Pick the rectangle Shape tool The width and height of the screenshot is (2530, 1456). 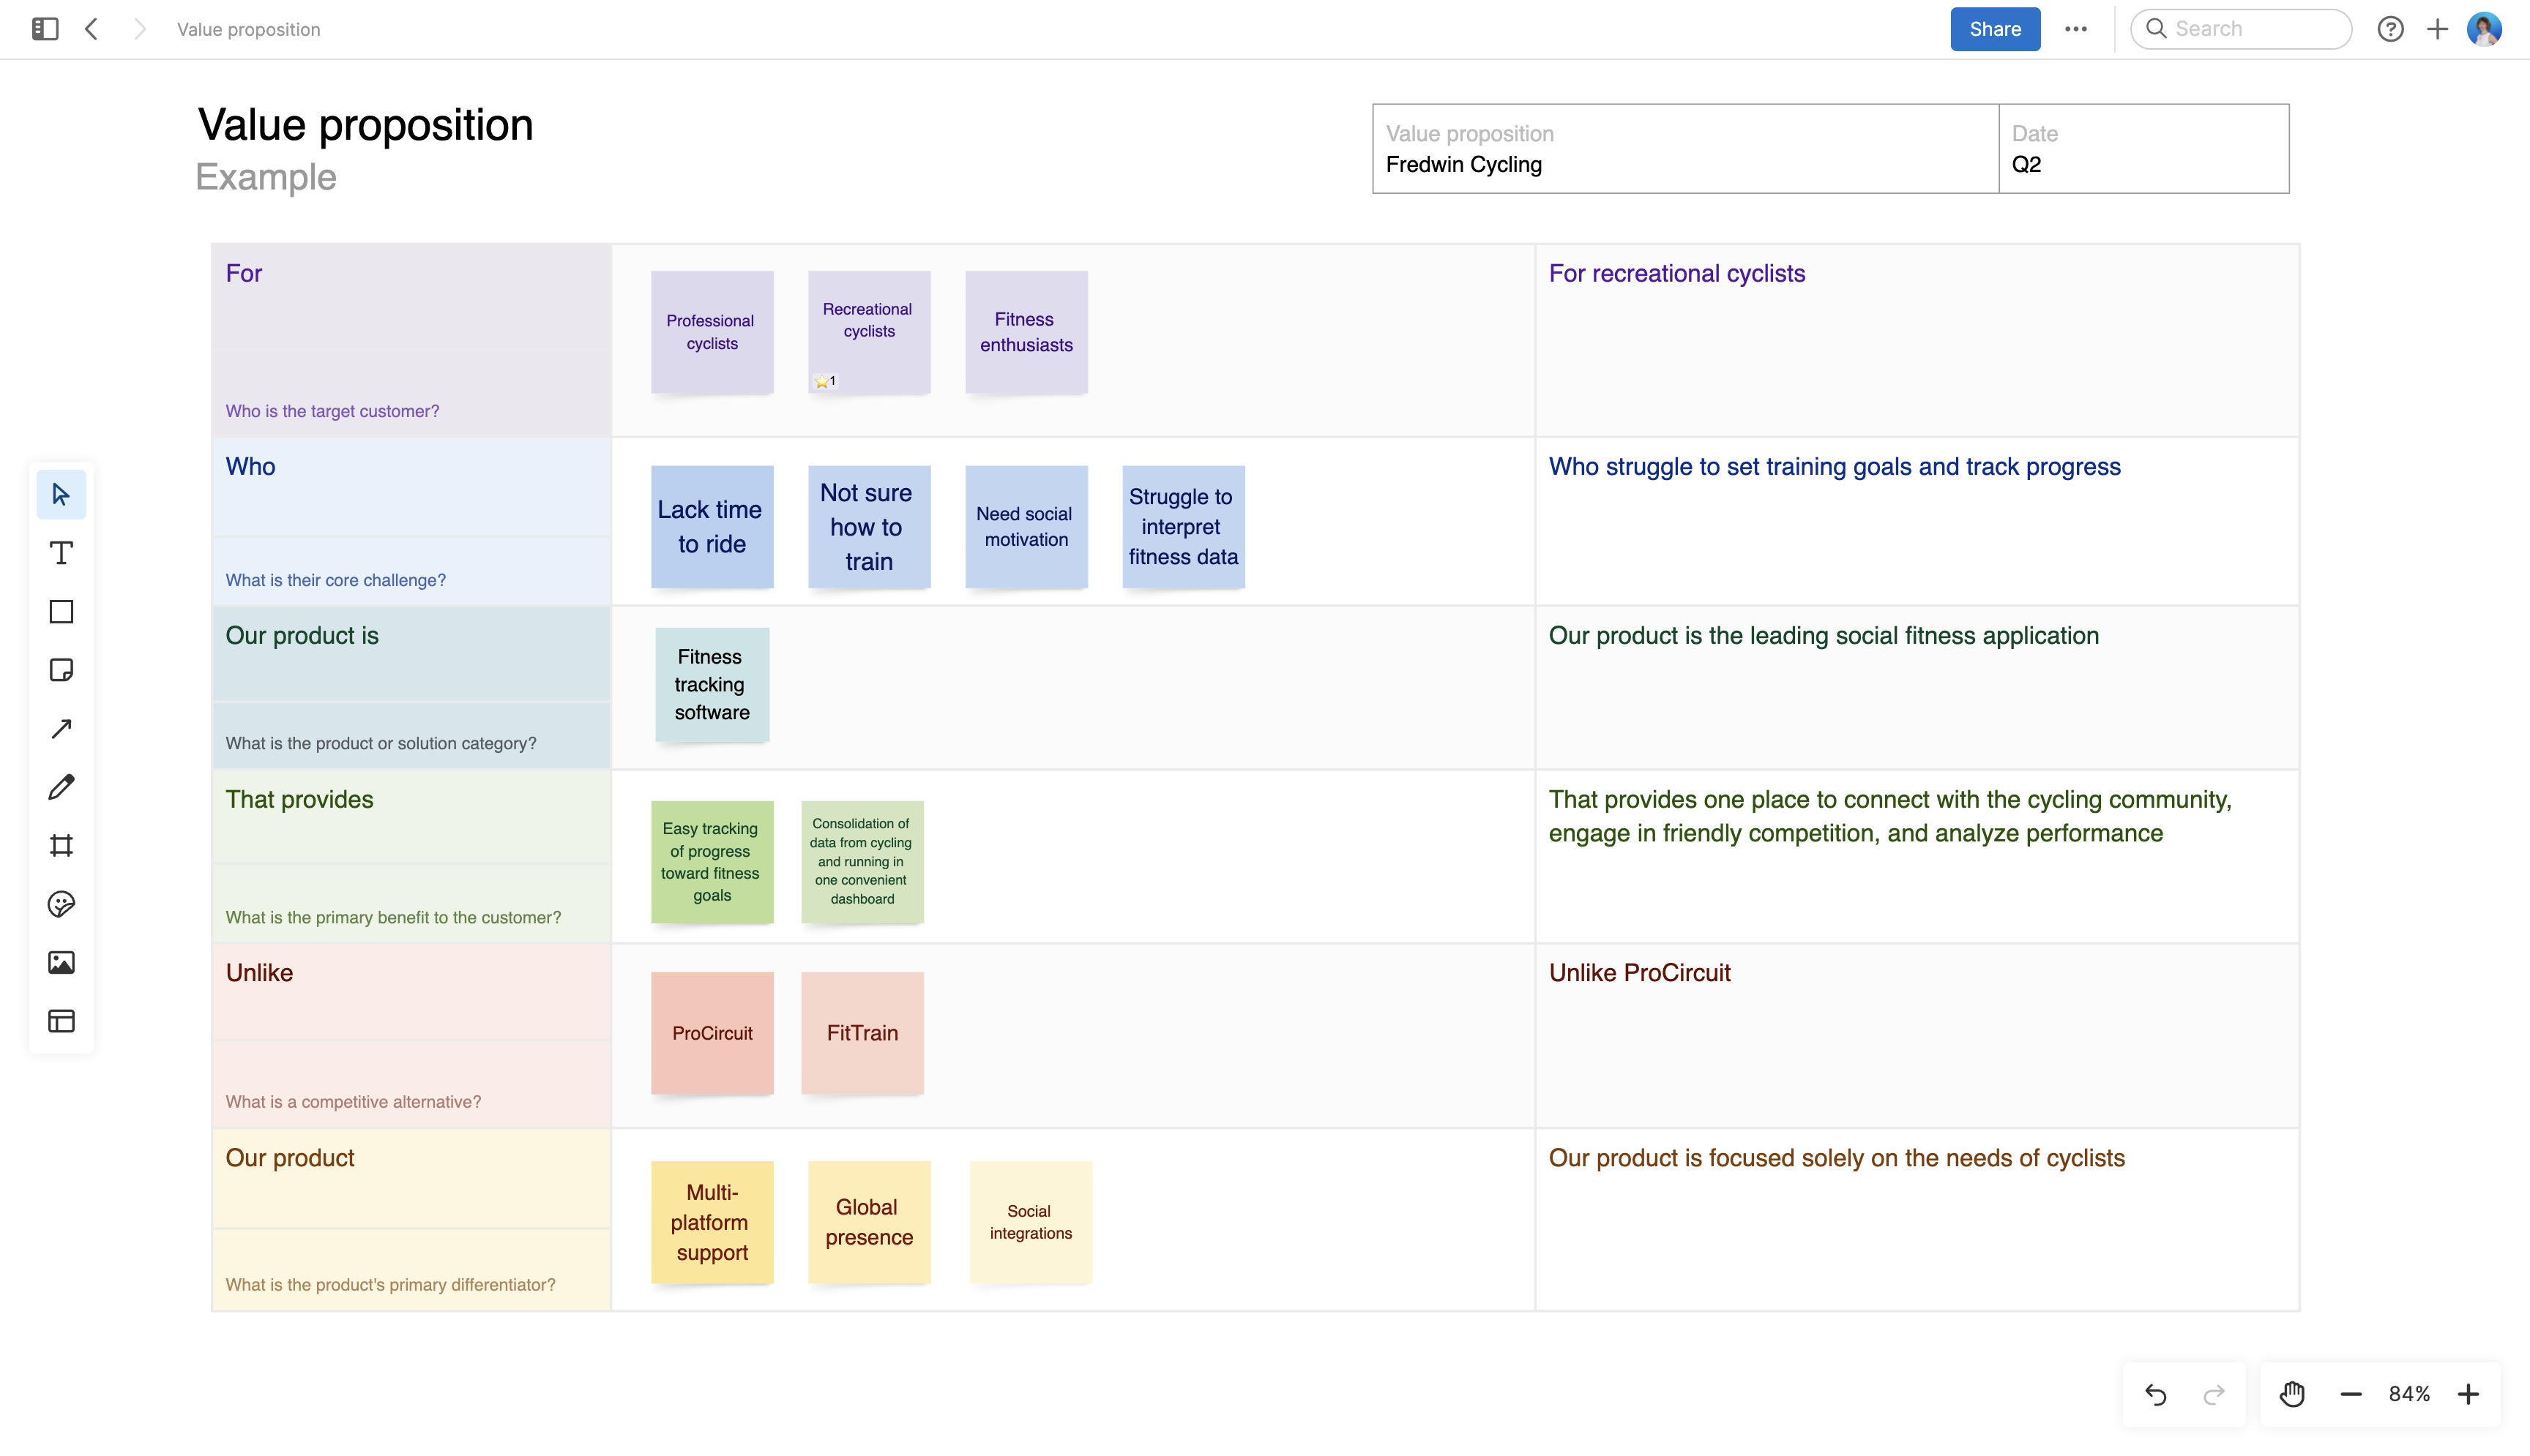tap(61, 611)
